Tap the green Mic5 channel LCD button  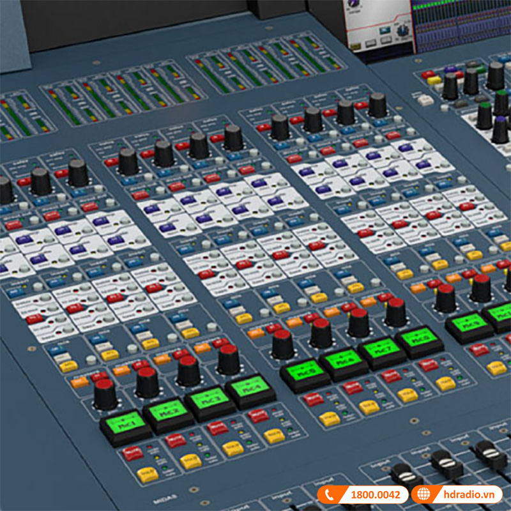[304, 370]
